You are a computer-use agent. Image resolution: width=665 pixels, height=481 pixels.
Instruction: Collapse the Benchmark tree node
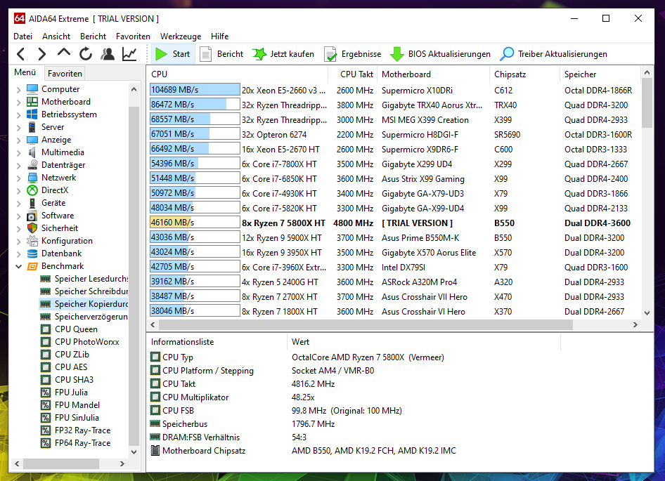19,267
